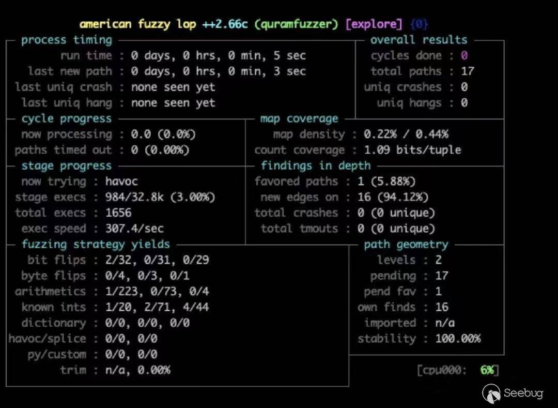The image size is (558, 408).
Task: Click the stability value '100.00%'
Action: (458, 338)
